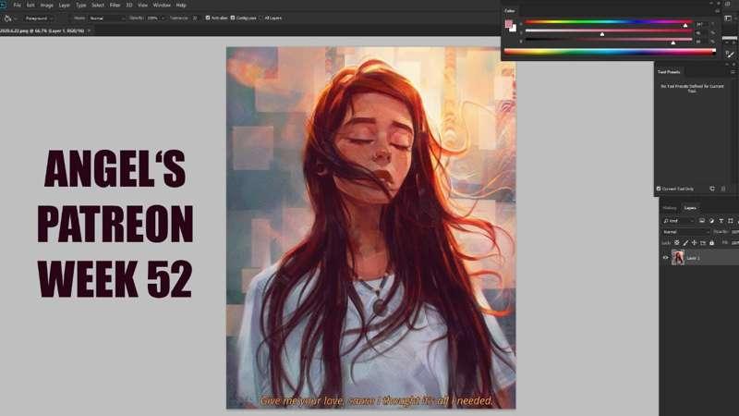Pick a color from the spectrum ramp
The height and width of the screenshot is (416, 739).
point(610,52)
